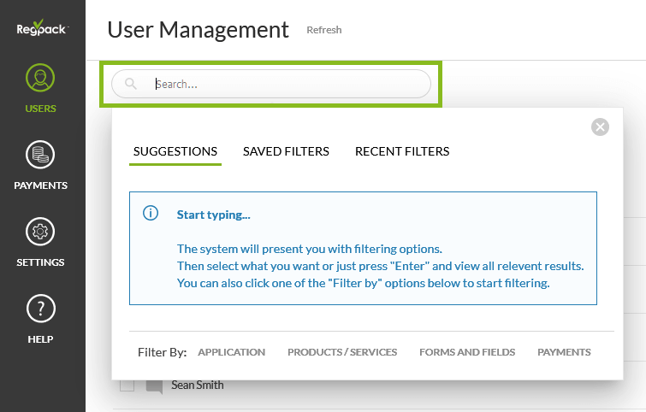The height and width of the screenshot is (412, 646).
Task: Refresh the User Management page
Action: (x=324, y=30)
